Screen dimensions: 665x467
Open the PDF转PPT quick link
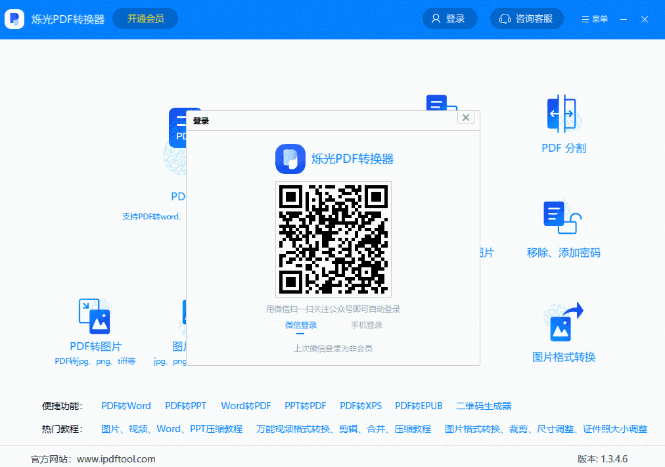point(186,406)
